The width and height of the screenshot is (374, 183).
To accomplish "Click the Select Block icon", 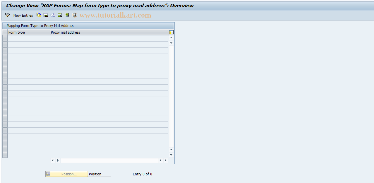I will pyautogui.click(x=67, y=15).
